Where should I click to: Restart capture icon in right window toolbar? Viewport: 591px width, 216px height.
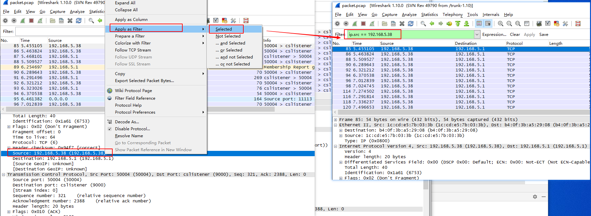pyautogui.click(x=372, y=24)
